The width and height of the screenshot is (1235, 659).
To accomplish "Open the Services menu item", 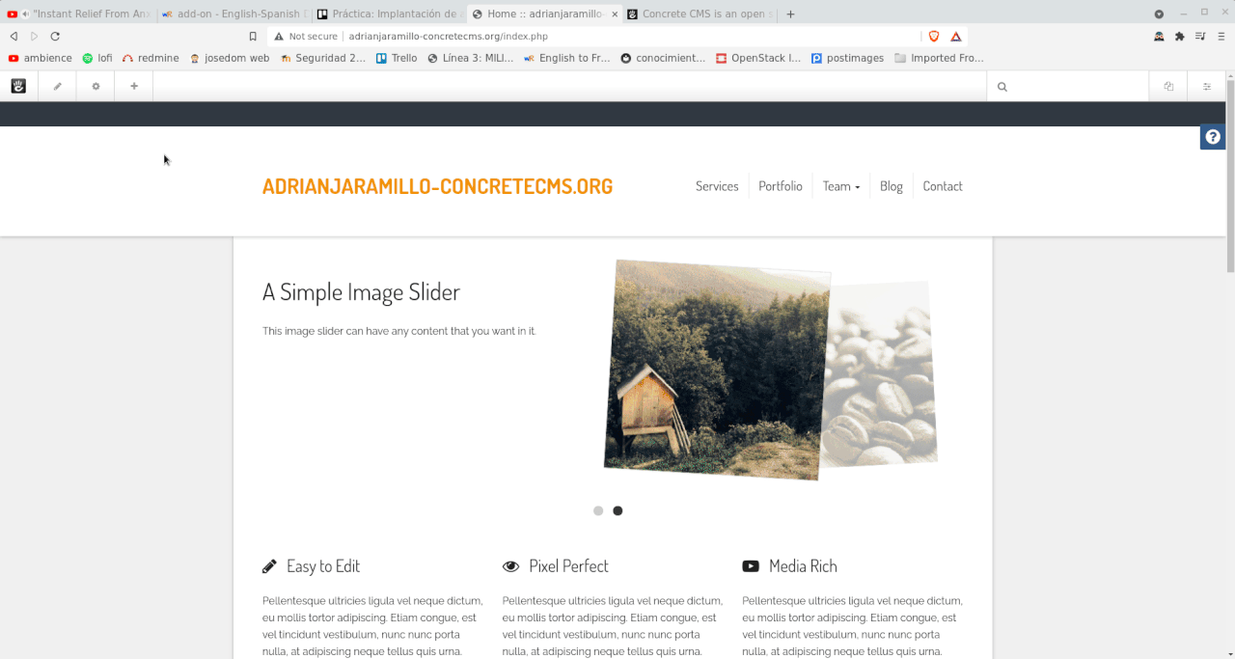I will point(717,186).
